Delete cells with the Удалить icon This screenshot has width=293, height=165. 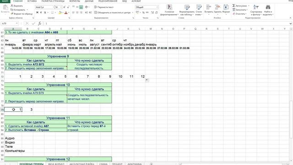(217, 9)
